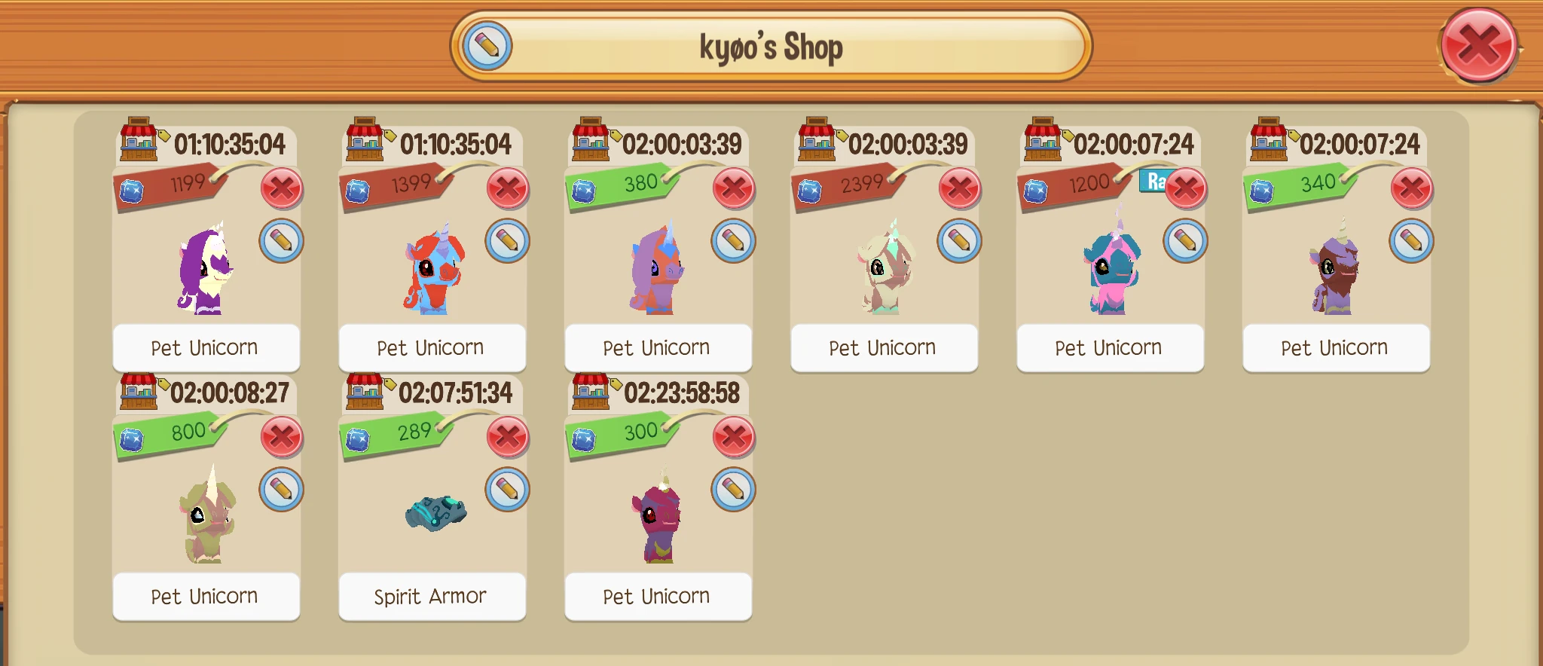Remove the 1199 sapphire unicorn listing
The image size is (1543, 666).
tap(282, 188)
